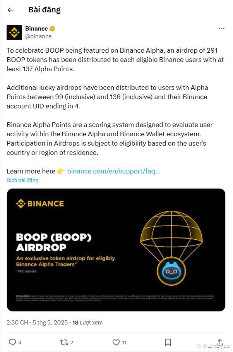Like the post showing 11 likes
This screenshot has height=352, width=233.
115,342
